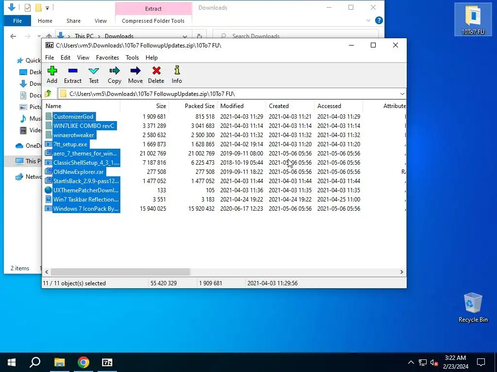Go up one folder level in 7-Zip
This screenshot has height=372, width=497.
(x=48, y=93)
